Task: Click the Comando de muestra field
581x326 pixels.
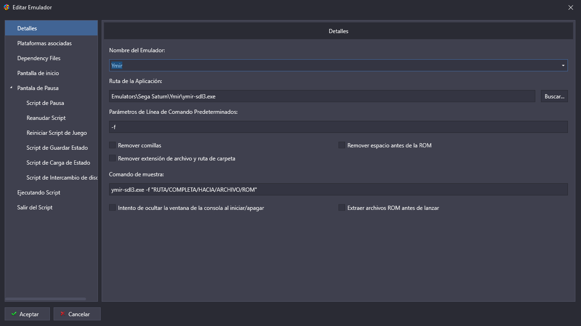Action: (339, 189)
